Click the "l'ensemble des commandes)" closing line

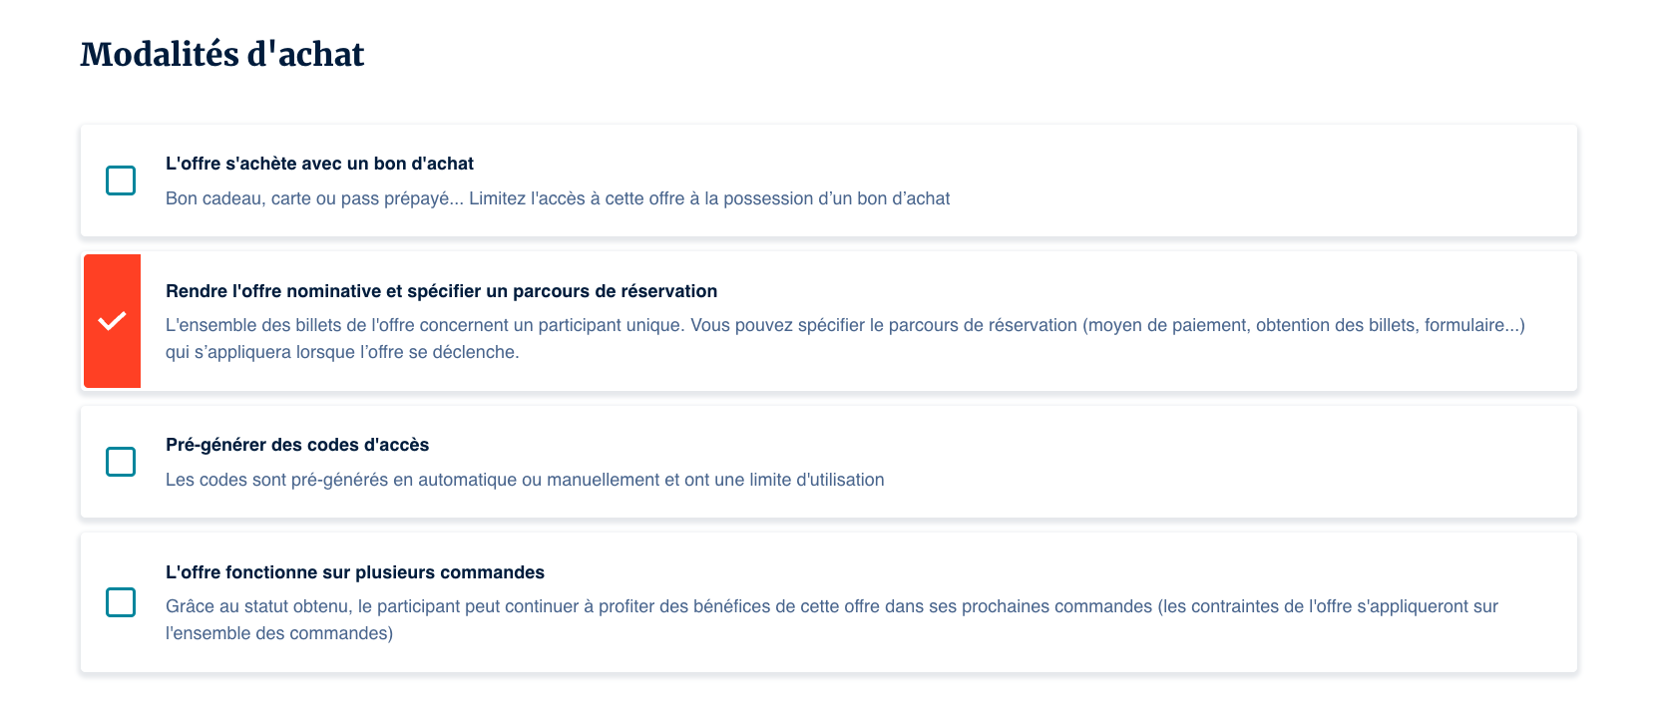tap(279, 633)
